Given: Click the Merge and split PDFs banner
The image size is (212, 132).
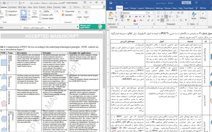Looking at the screenshot, I should tap(92, 26).
